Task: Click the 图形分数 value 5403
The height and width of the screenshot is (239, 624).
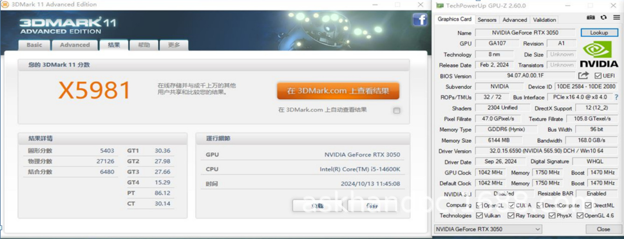Action: [x=107, y=151]
